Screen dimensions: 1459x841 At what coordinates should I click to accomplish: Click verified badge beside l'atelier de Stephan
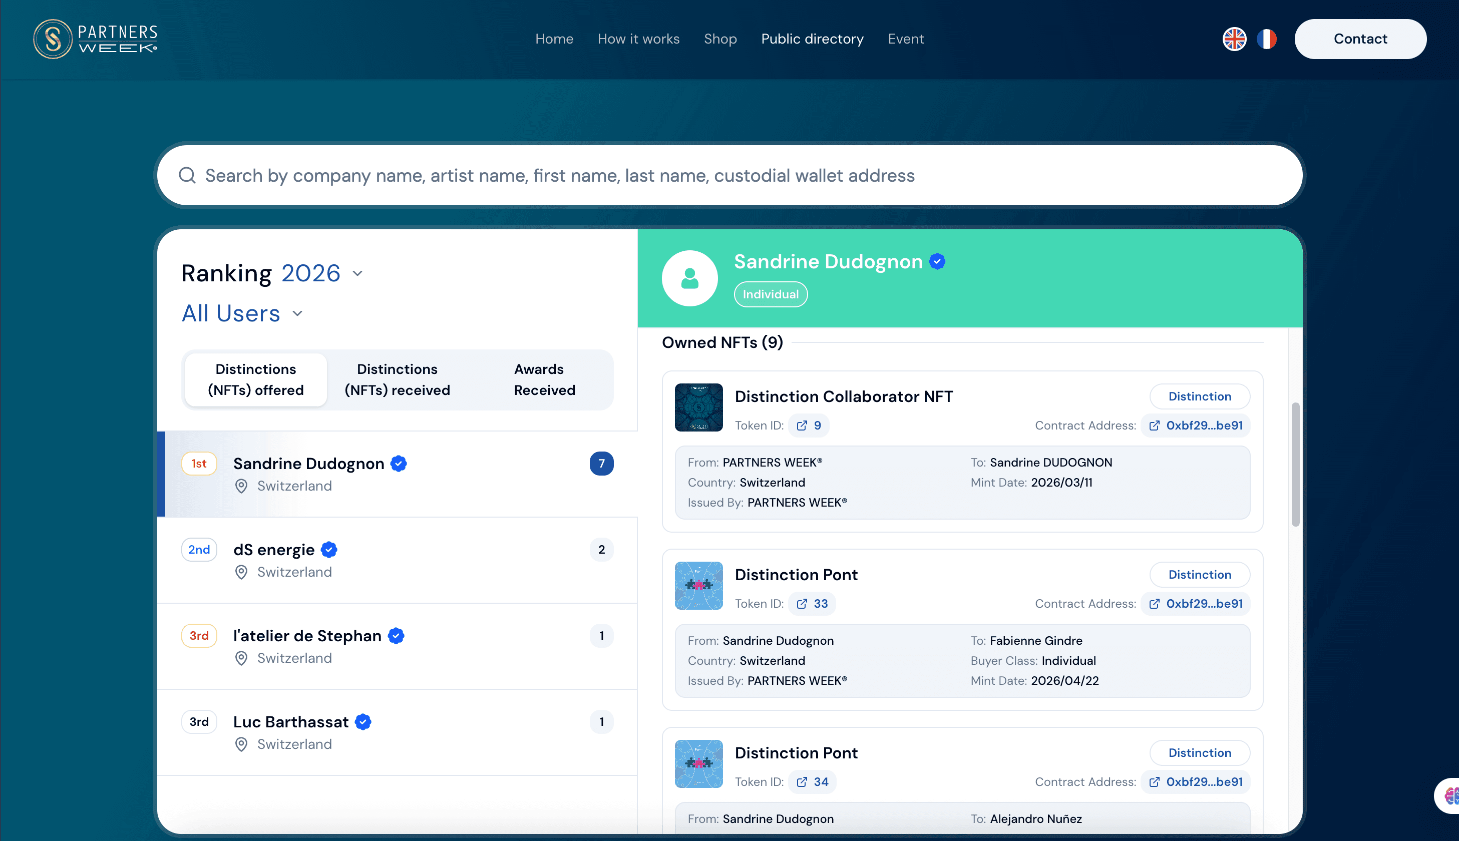click(396, 635)
